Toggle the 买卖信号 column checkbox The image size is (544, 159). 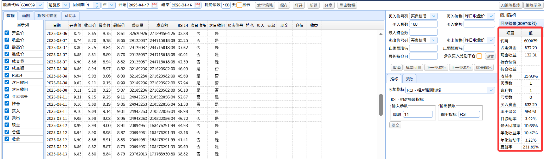point(6,96)
